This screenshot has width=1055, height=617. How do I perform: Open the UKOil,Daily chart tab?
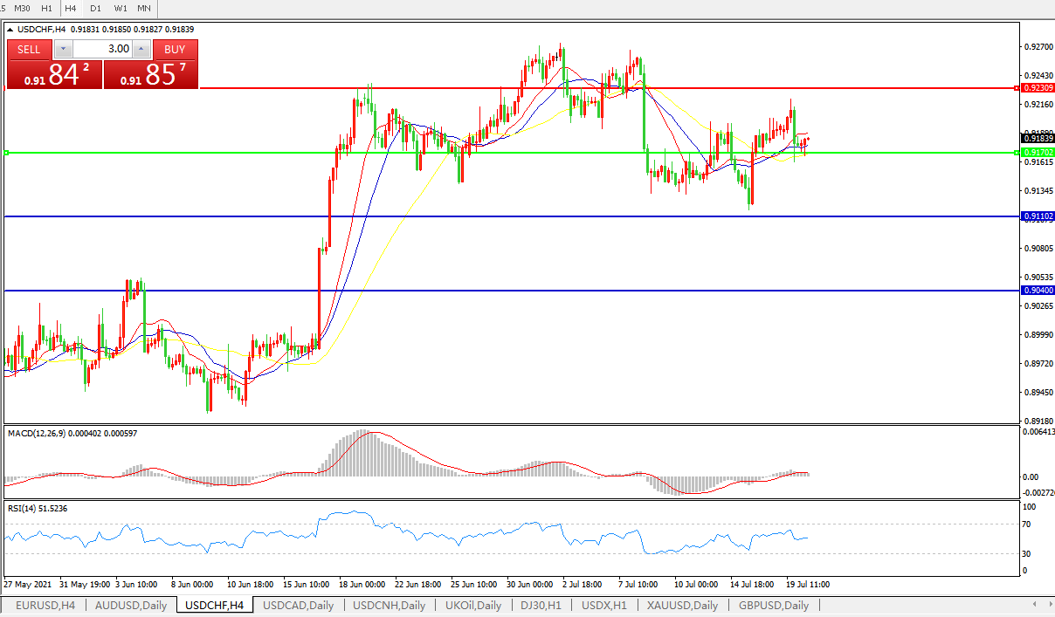[x=472, y=605]
